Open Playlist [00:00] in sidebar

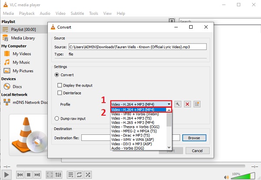[x=24, y=30]
